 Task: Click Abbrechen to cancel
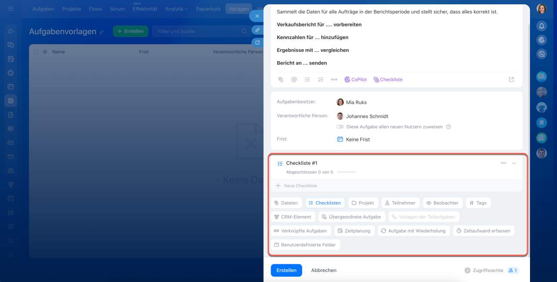point(324,270)
